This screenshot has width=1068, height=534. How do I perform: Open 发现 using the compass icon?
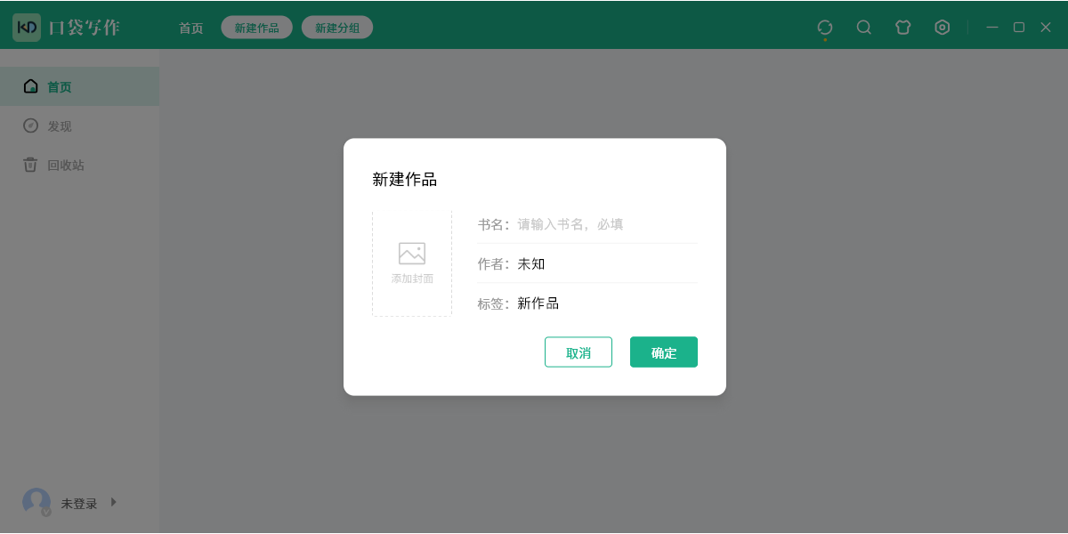[x=29, y=125]
